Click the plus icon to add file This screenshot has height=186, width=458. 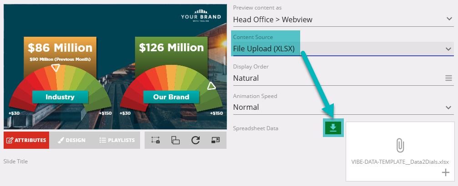point(445,172)
